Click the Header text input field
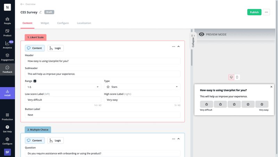The image size is (278, 157). (103, 61)
